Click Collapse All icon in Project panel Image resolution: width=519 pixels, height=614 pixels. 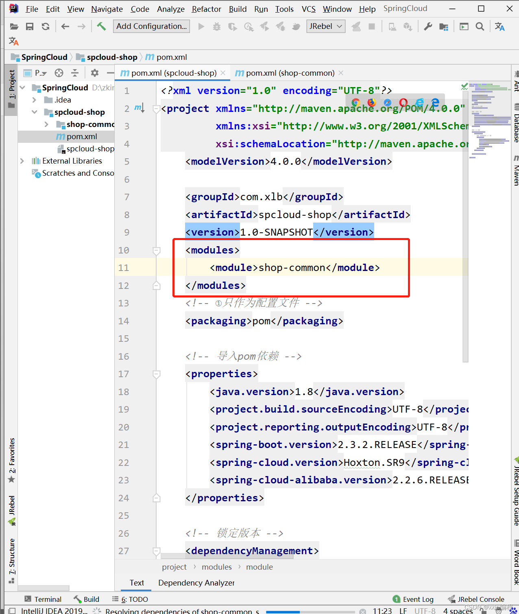pyautogui.click(x=75, y=73)
